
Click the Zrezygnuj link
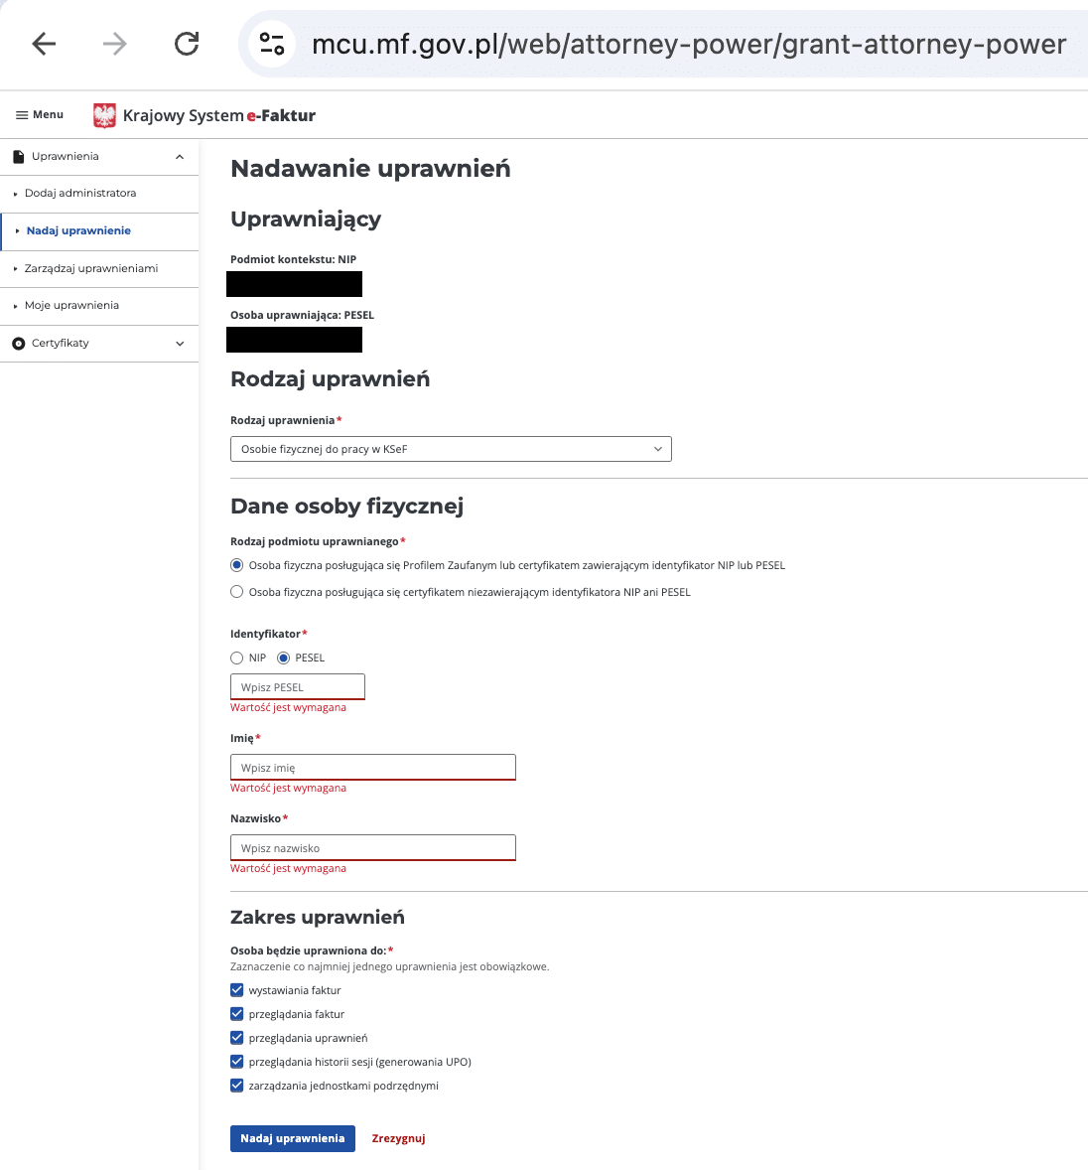click(398, 1138)
